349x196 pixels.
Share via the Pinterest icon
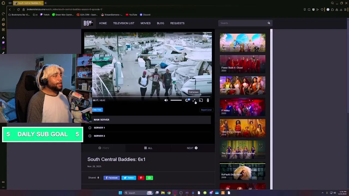click(141, 178)
